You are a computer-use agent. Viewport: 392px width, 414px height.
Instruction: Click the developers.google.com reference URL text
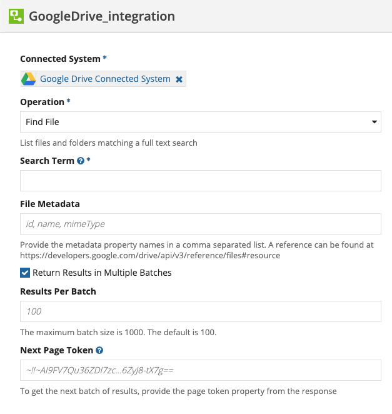click(150, 256)
